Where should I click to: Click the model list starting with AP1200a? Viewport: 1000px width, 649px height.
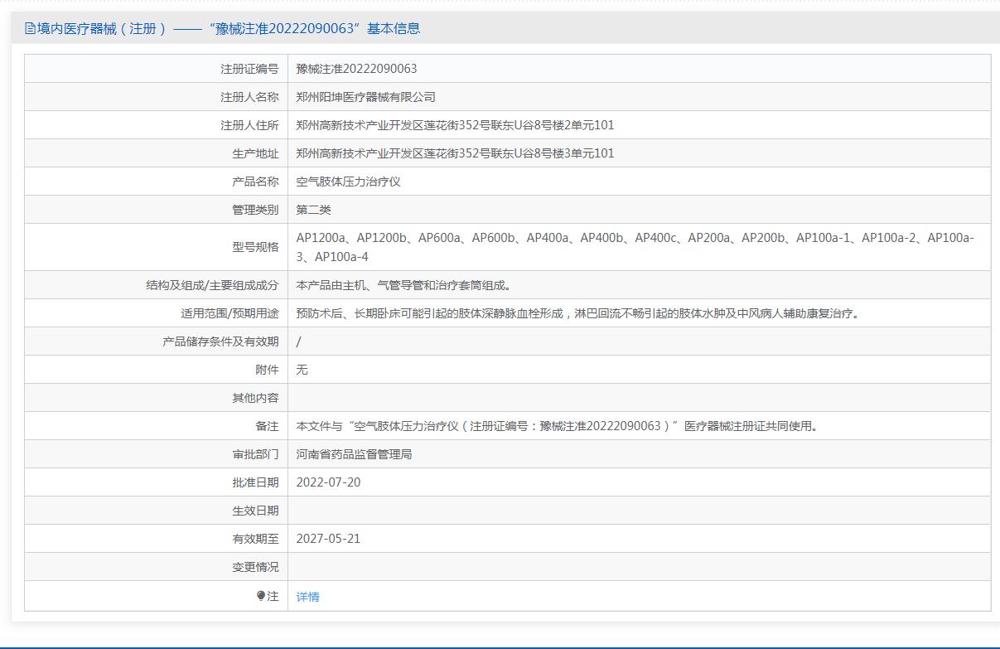pyautogui.click(x=635, y=247)
